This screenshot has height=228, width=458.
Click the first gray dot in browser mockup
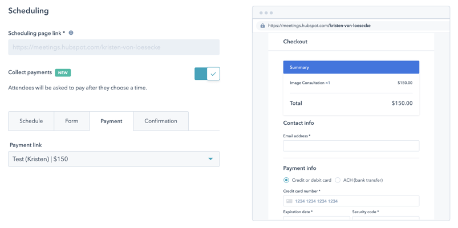point(261,13)
